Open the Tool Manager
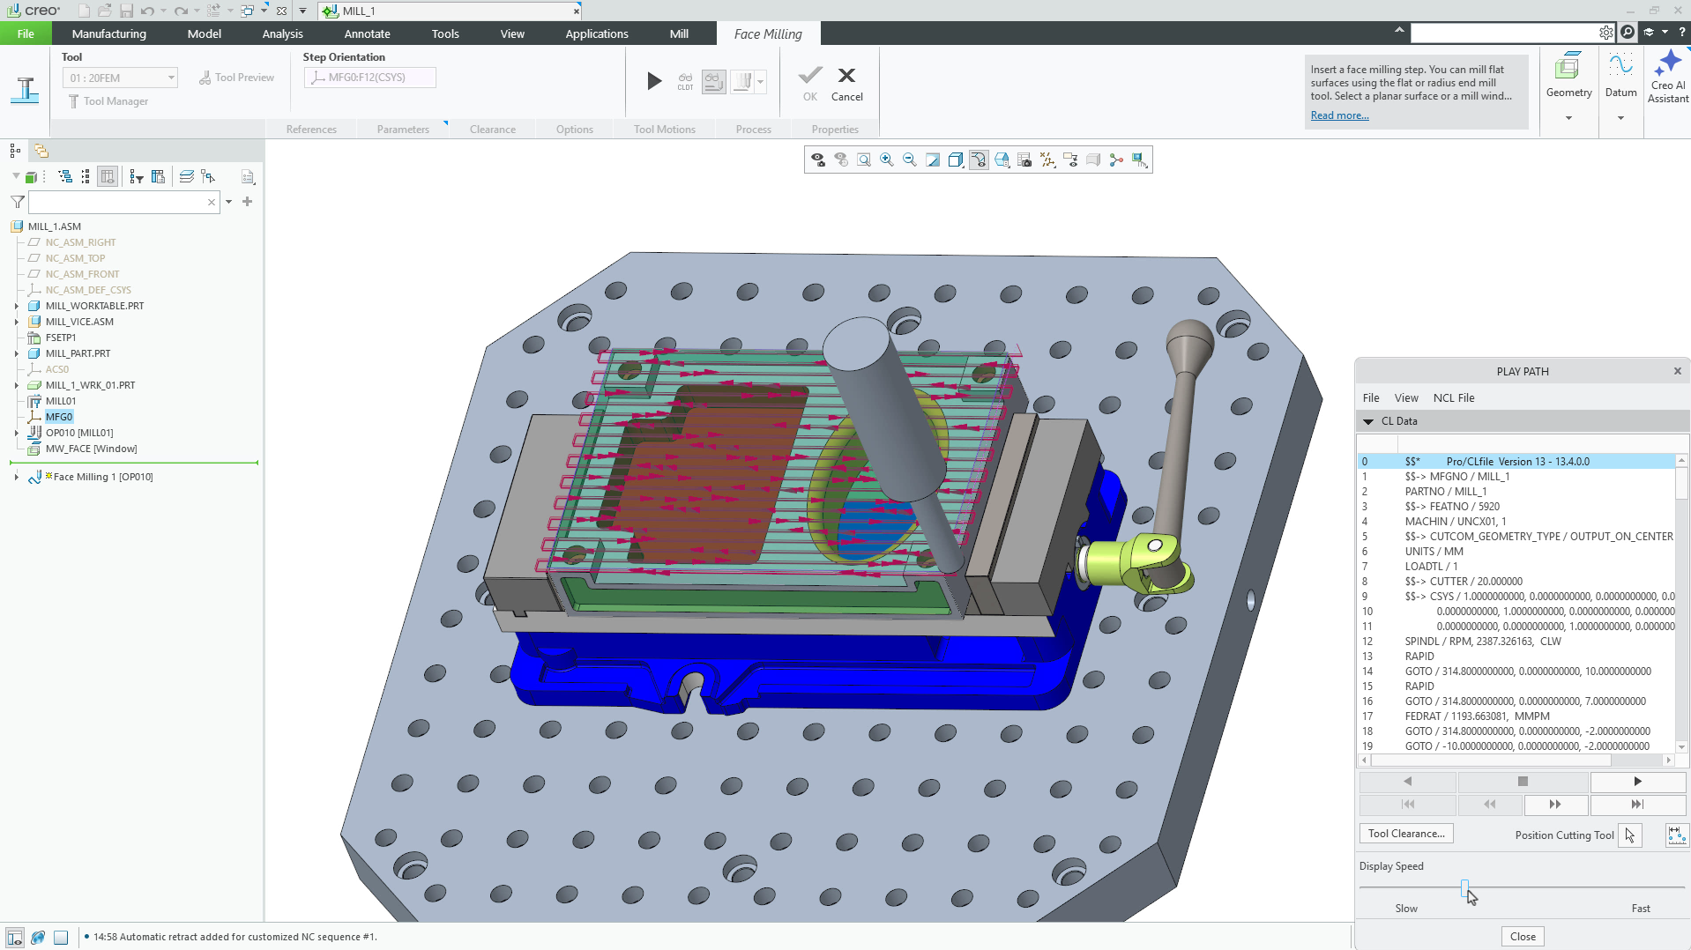The image size is (1691, 950). 108,101
